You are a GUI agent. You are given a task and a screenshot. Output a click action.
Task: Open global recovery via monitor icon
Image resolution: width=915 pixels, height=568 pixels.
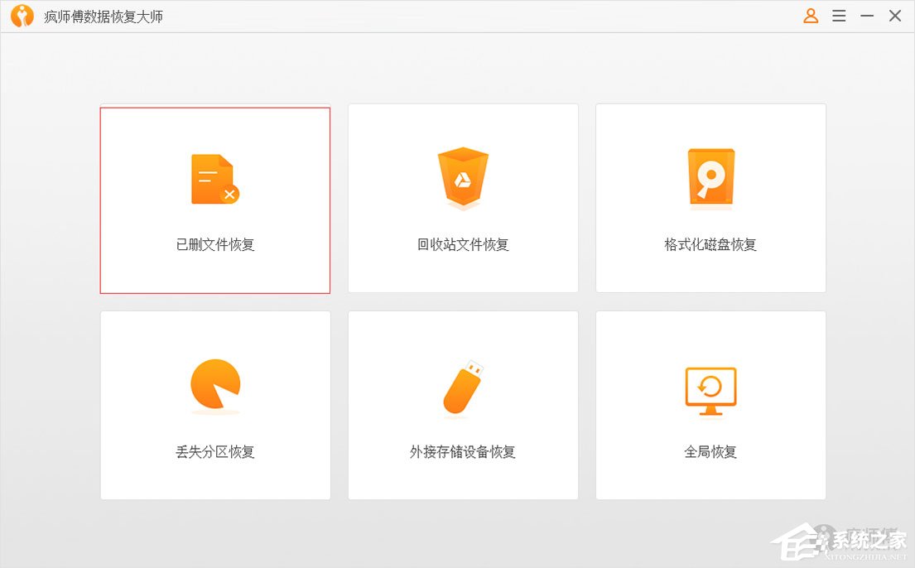click(710, 389)
